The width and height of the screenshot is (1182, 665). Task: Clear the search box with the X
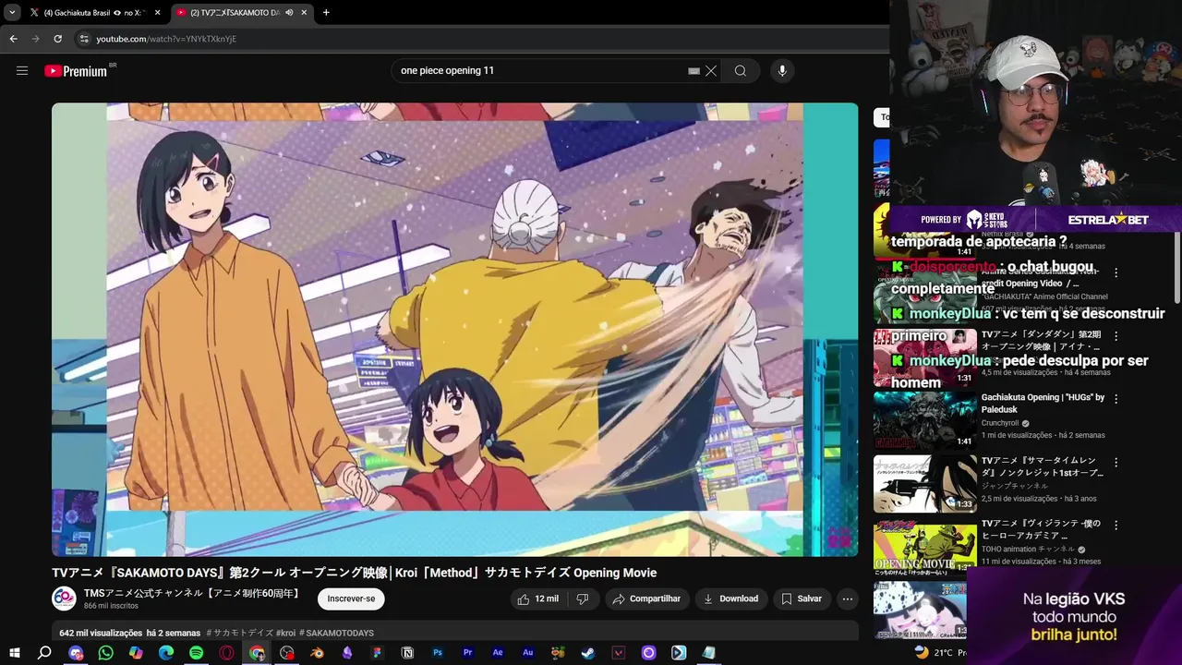pos(711,71)
